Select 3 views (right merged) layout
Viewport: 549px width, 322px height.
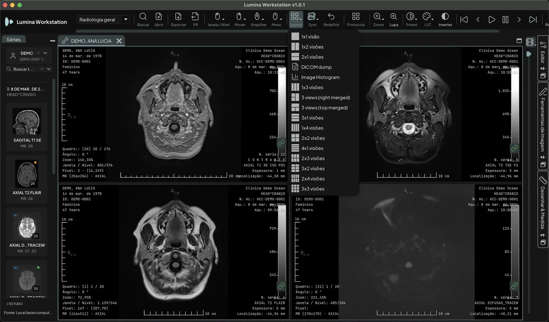click(324, 98)
